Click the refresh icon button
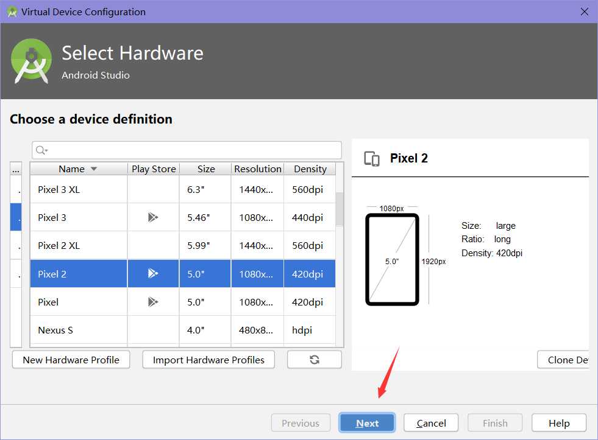 [x=315, y=360]
